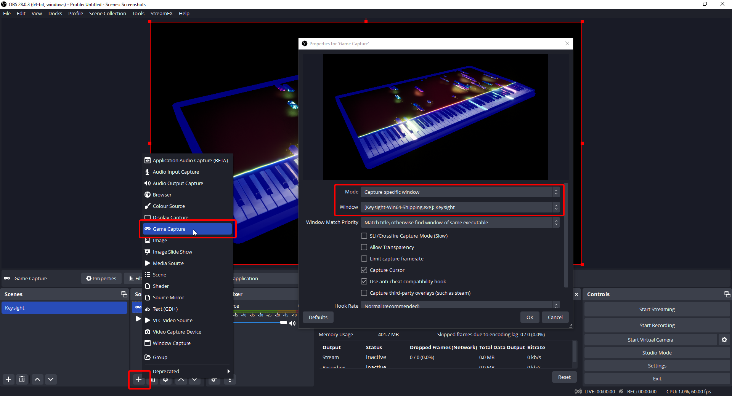Click the Browser source globe icon
This screenshot has height=396, width=732.
148,195
